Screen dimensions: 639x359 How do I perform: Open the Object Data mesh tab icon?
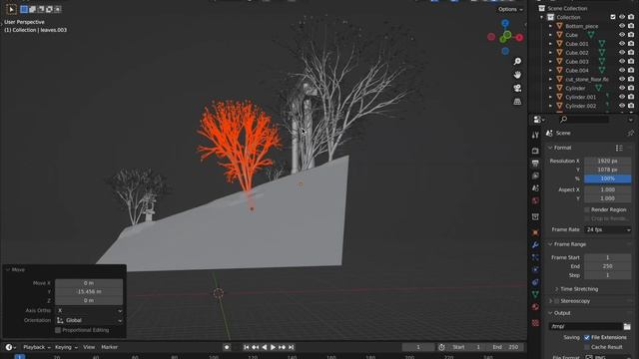pos(535,294)
